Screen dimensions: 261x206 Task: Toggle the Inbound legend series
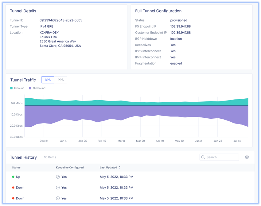(19, 88)
